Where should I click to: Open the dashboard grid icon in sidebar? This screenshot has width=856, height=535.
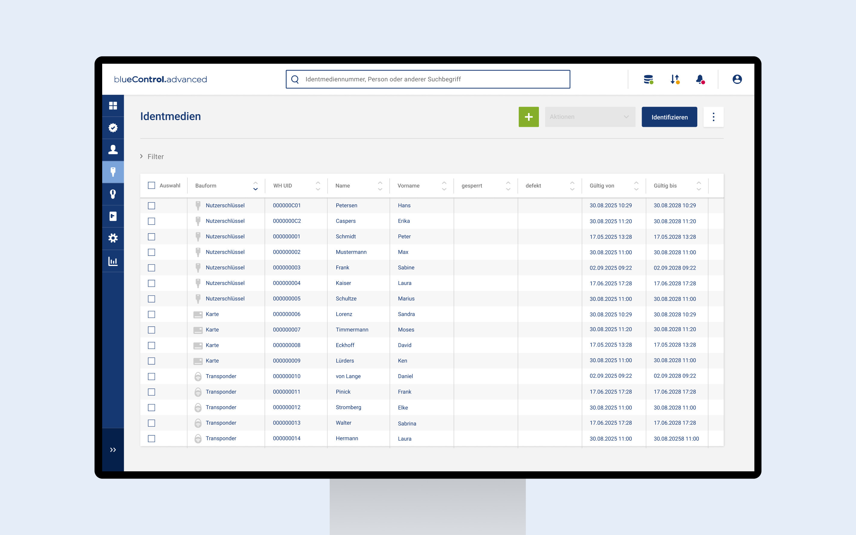[113, 106]
